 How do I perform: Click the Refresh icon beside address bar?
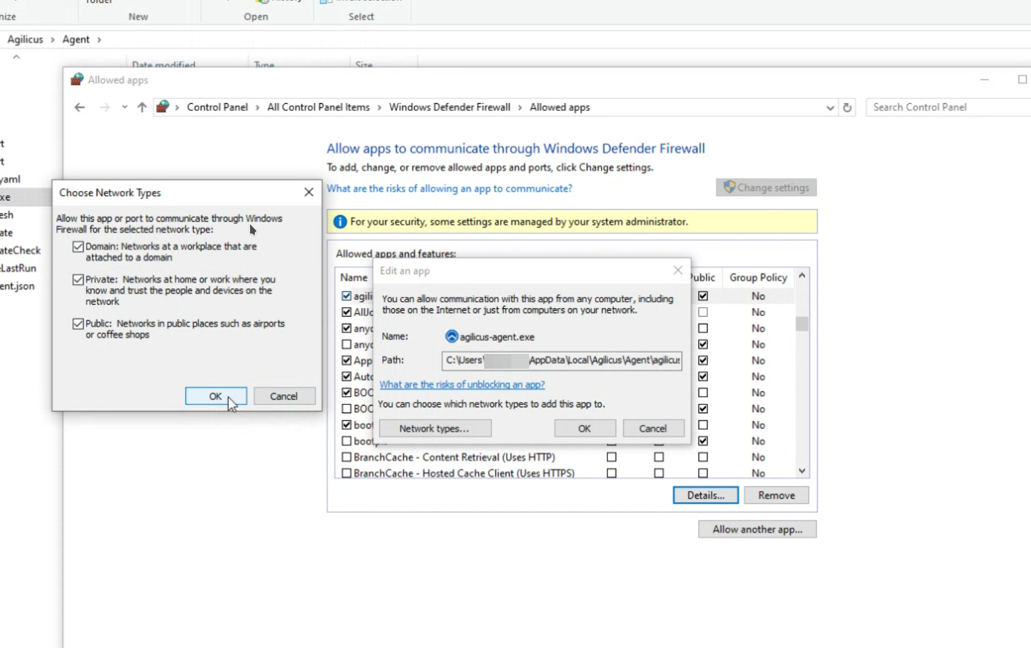[847, 107]
